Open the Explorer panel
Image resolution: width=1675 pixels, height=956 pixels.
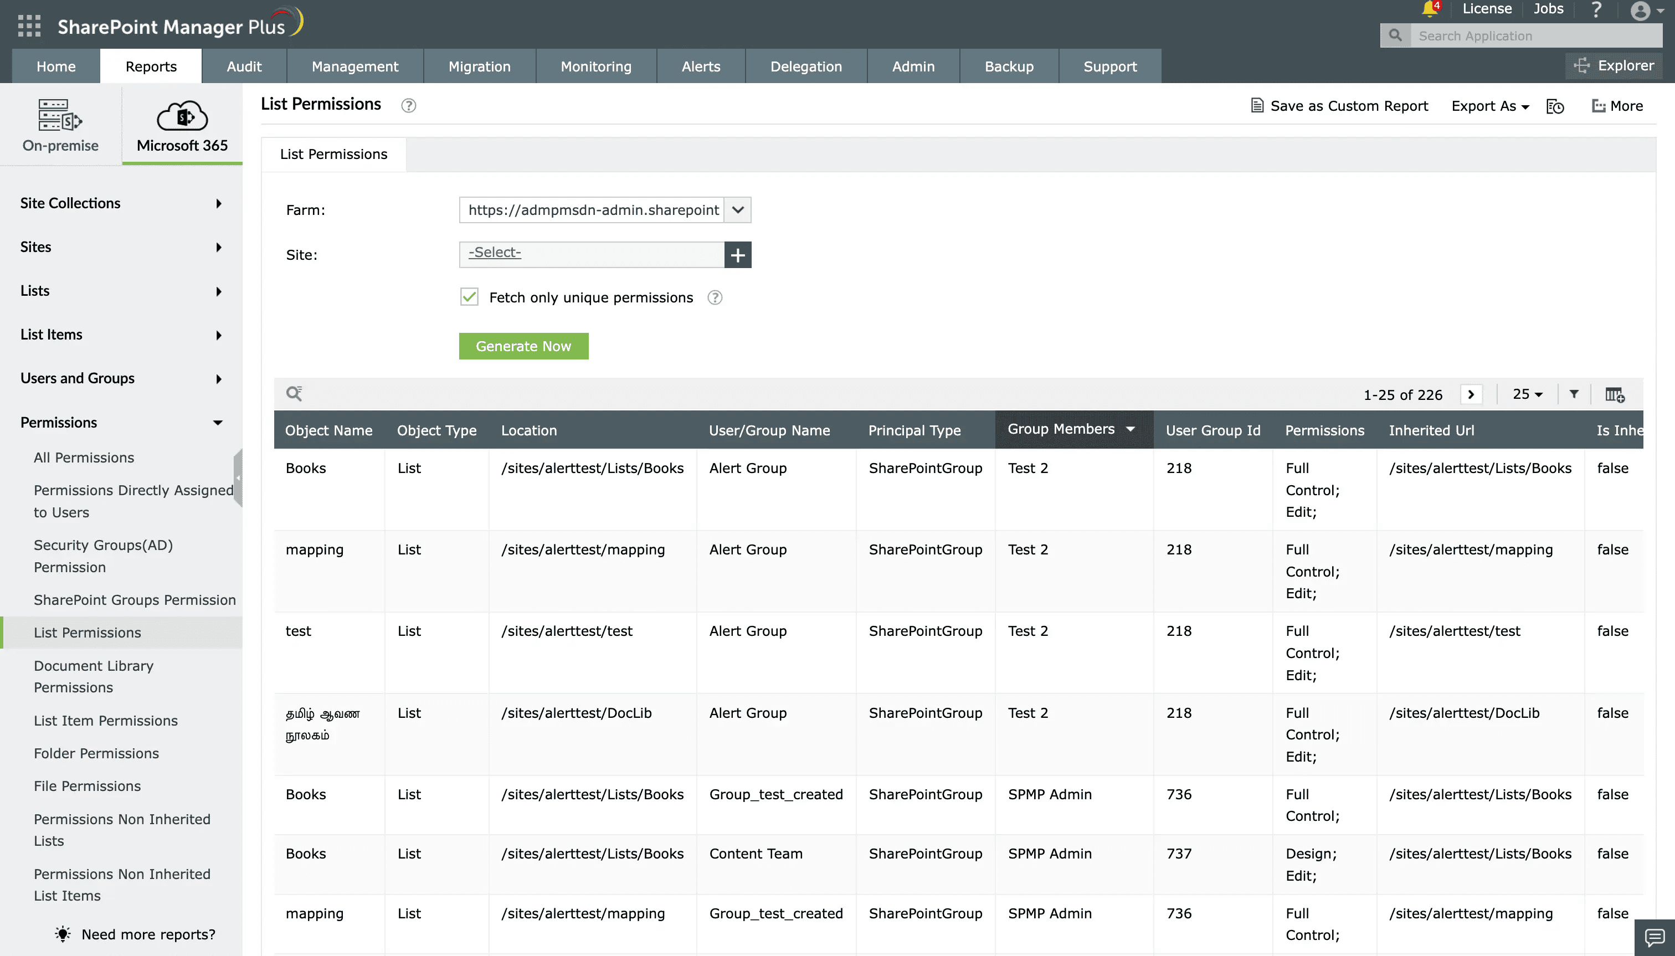coord(1614,66)
